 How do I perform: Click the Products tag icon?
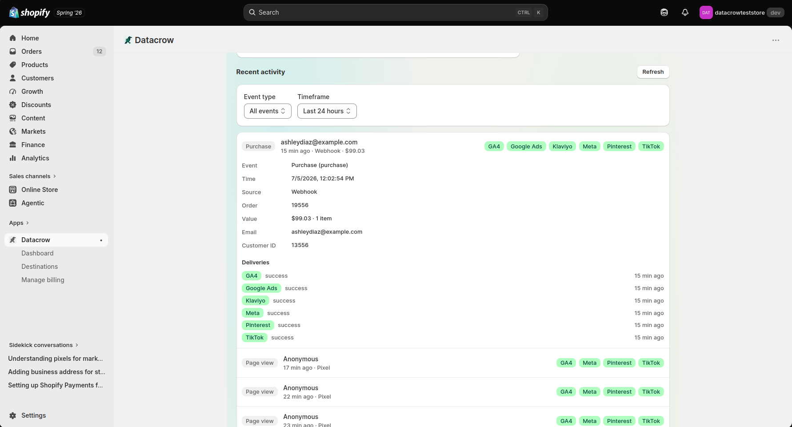coord(13,65)
